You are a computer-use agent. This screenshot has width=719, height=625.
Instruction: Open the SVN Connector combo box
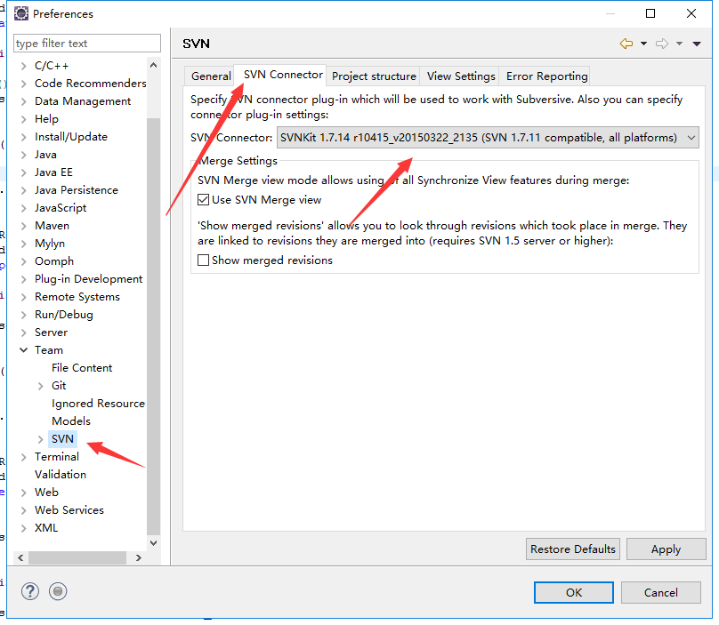point(488,138)
